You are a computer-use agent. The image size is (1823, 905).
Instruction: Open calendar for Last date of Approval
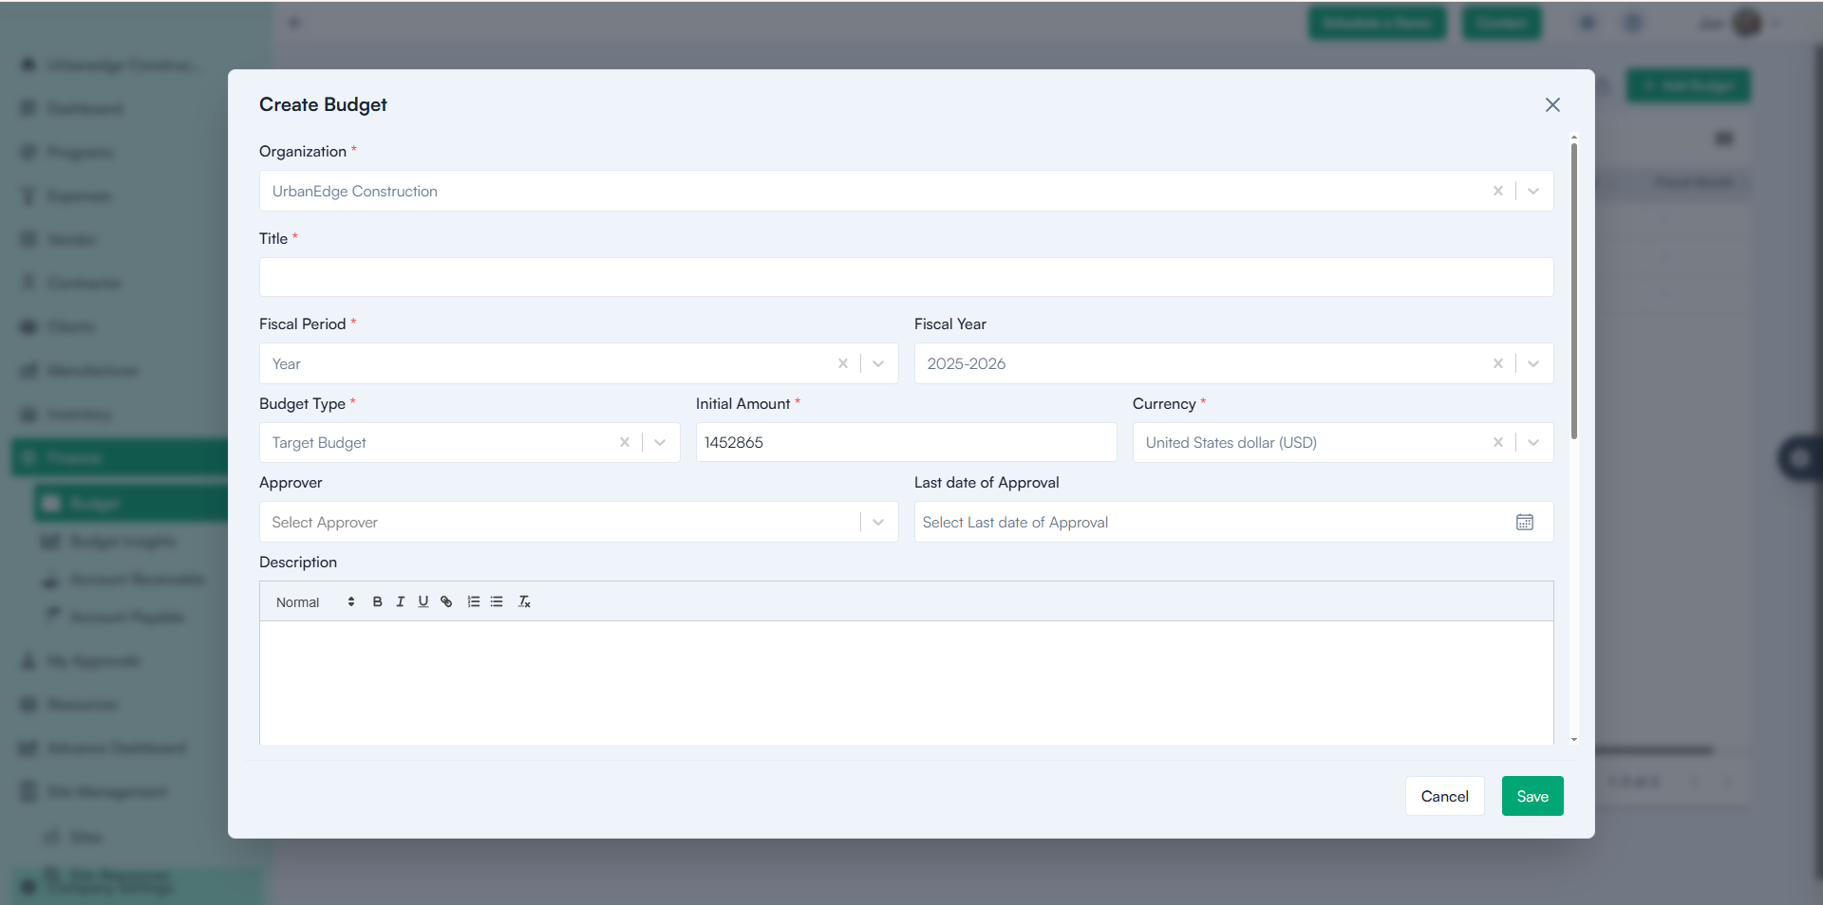tap(1524, 523)
